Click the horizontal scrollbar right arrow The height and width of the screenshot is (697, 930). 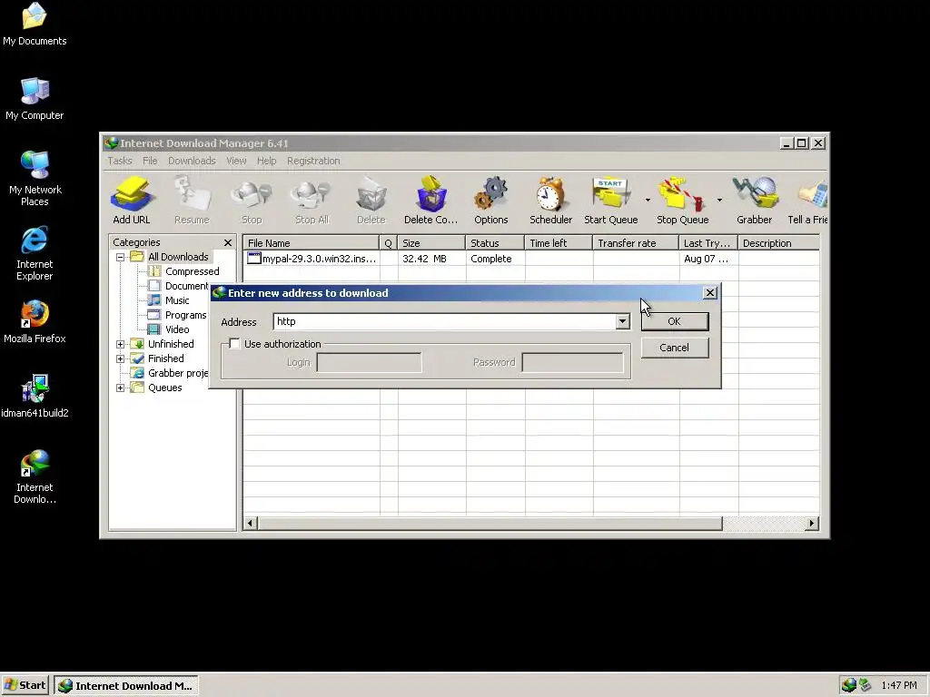[x=812, y=523]
